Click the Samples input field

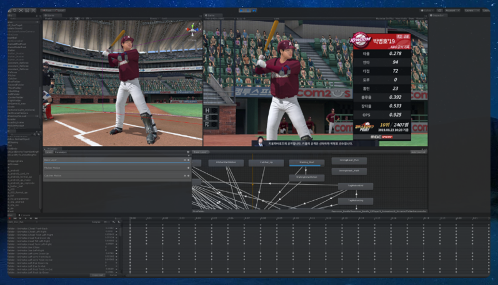(x=107, y=222)
